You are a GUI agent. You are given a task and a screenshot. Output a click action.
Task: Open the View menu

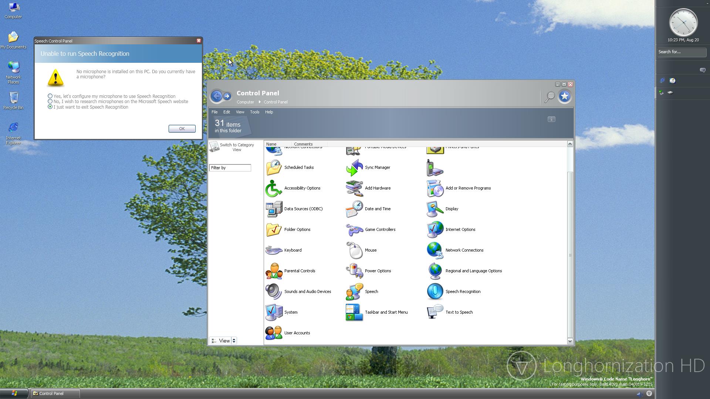click(240, 112)
